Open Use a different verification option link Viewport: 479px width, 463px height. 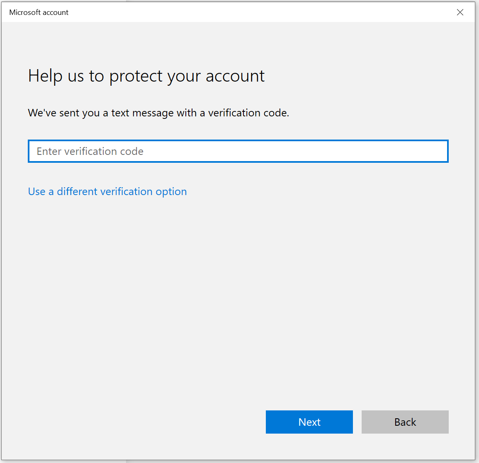click(107, 191)
